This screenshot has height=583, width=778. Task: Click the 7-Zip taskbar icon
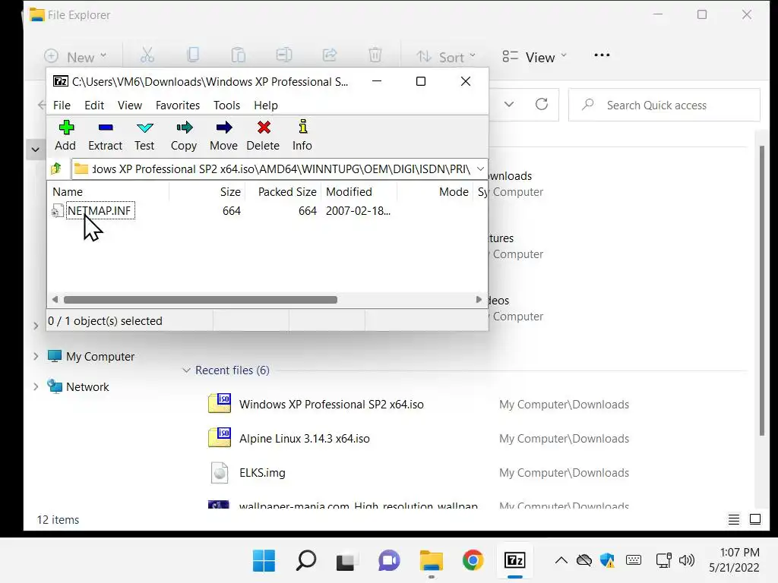(x=515, y=561)
